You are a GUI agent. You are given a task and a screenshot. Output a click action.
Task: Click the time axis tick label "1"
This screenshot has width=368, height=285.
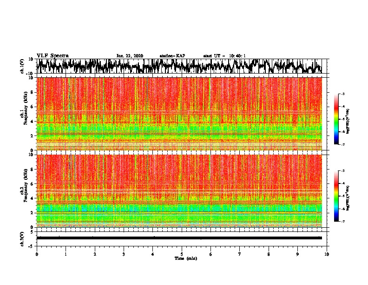66,254
